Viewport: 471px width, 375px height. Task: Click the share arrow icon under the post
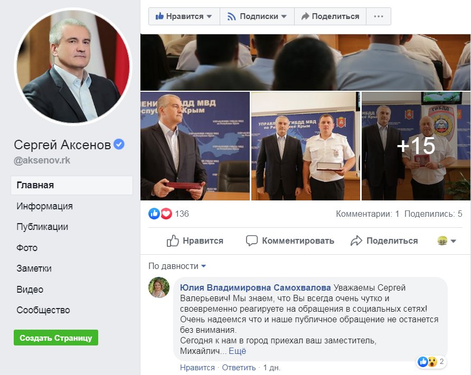click(356, 241)
